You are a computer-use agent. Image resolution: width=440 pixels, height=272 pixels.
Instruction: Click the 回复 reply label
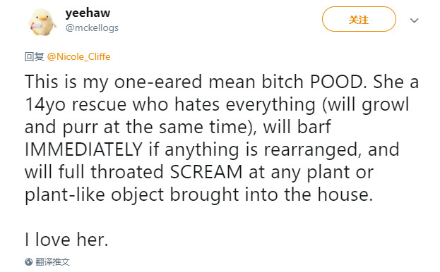34,57
